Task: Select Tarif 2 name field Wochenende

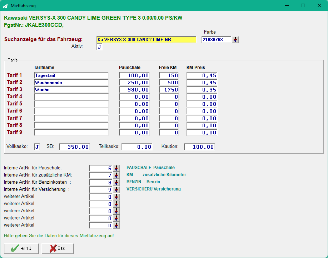Action: pyautogui.click(x=71, y=83)
